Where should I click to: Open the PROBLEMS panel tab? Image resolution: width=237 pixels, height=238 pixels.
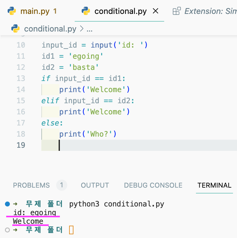31,185
